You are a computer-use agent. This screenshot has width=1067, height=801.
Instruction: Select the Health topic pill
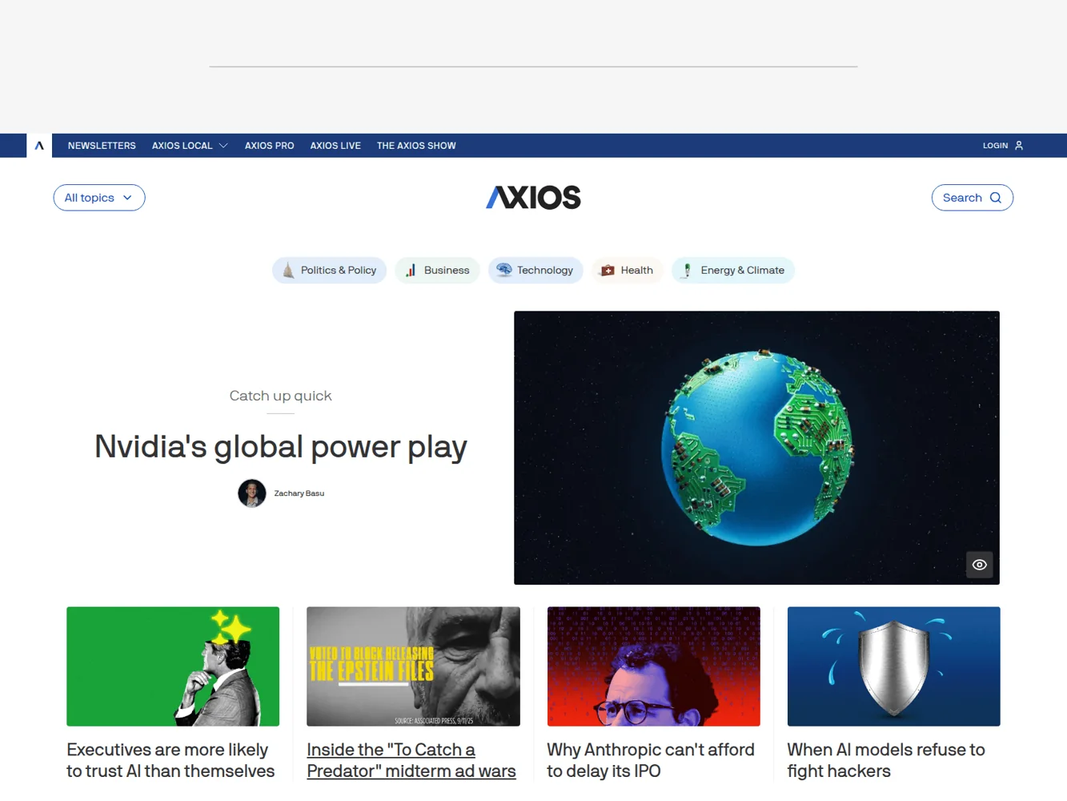(628, 271)
